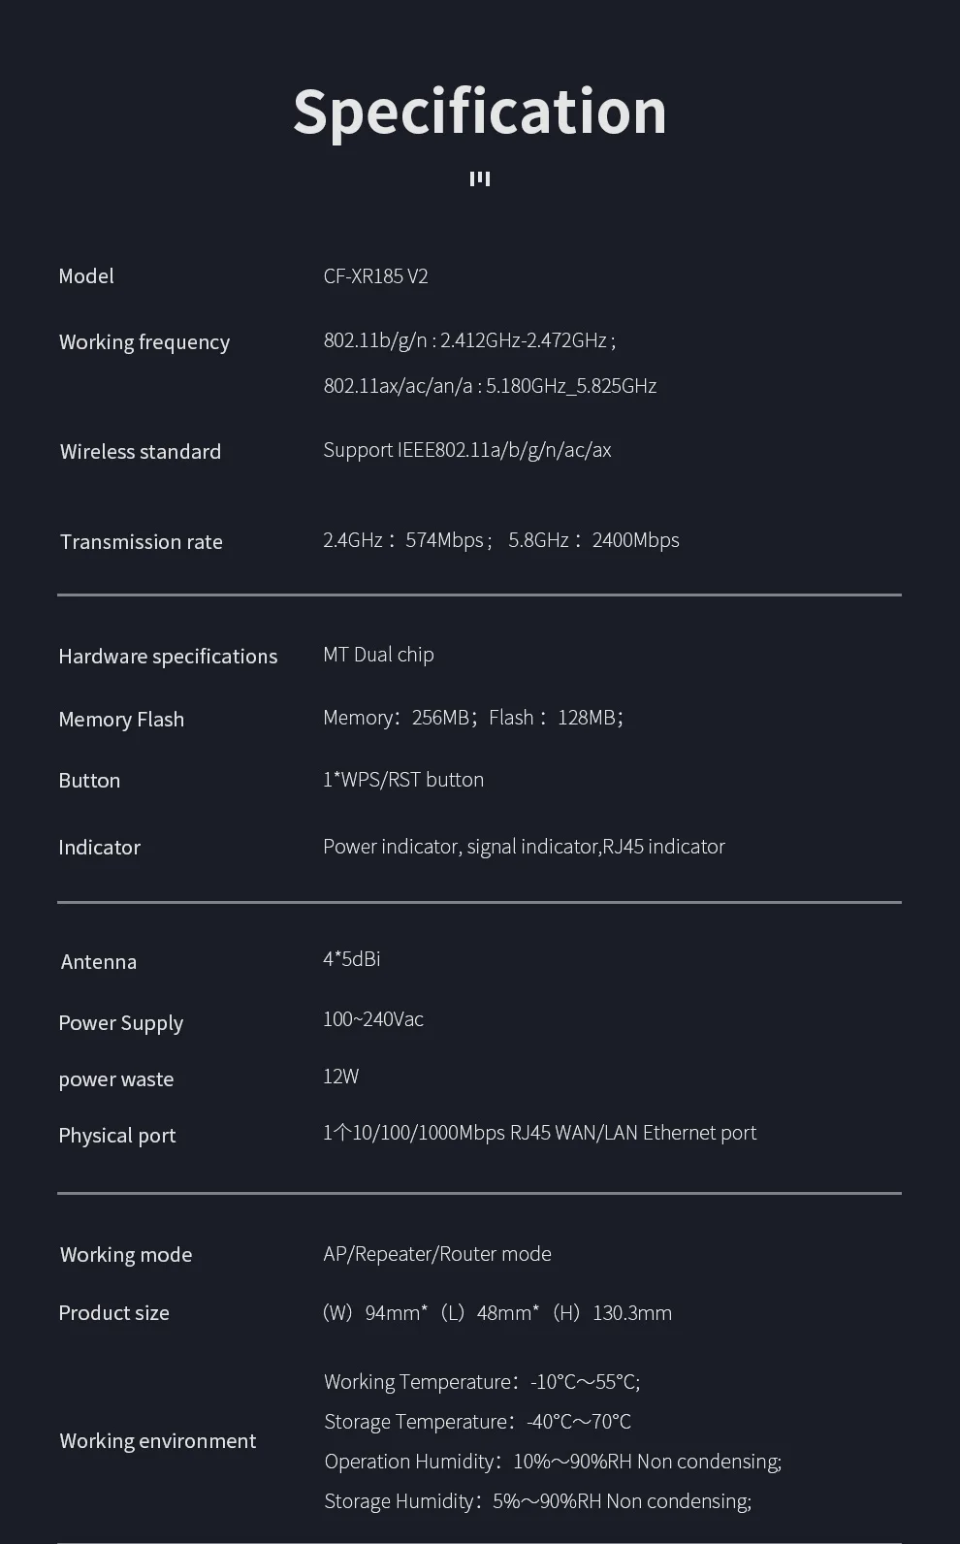
Task: Click the Indicator row value
Action: (524, 847)
